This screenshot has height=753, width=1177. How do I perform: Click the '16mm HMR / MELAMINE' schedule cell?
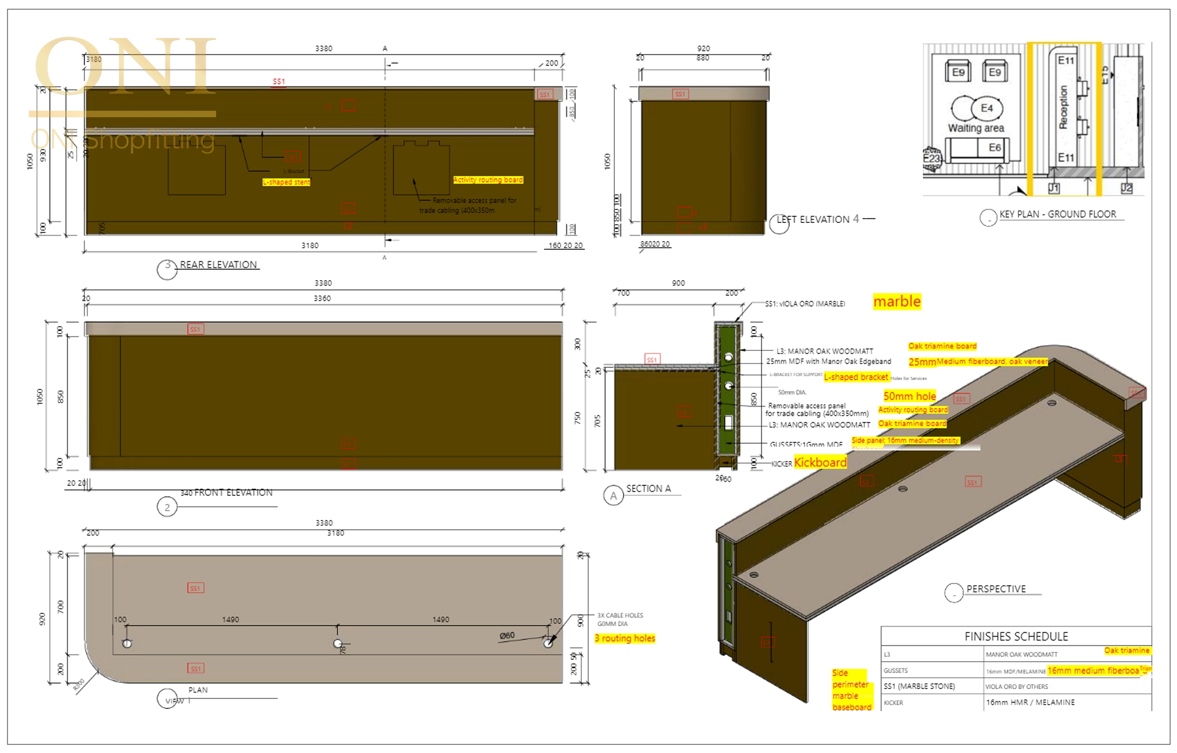[1030, 702]
